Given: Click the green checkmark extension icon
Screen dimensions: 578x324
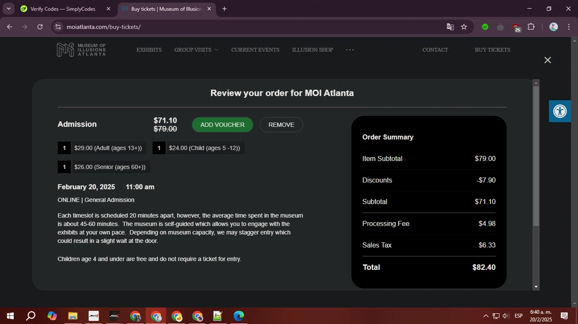Looking at the screenshot, I should [x=485, y=27].
